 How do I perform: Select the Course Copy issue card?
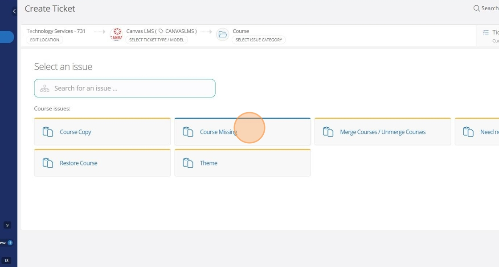click(102, 132)
